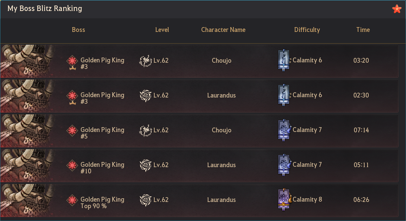Click Calamity 6 badge in 03:20 row
The height and width of the screenshot is (221, 406).
[284, 60]
